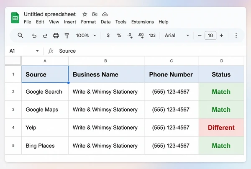This screenshot has width=251, height=169.
Task: Select row 1 header
Action: pos(13,74)
